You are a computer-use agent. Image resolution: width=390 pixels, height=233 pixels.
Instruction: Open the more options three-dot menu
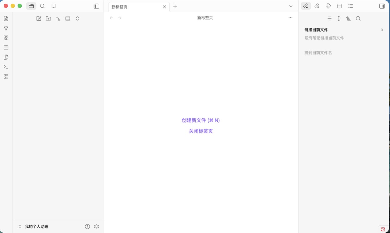click(x=290, y=18)
